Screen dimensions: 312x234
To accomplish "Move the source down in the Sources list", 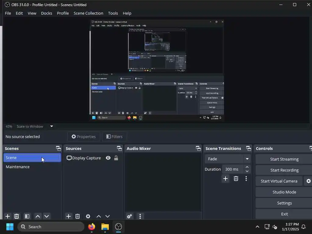I will click(x=108, y=216).
